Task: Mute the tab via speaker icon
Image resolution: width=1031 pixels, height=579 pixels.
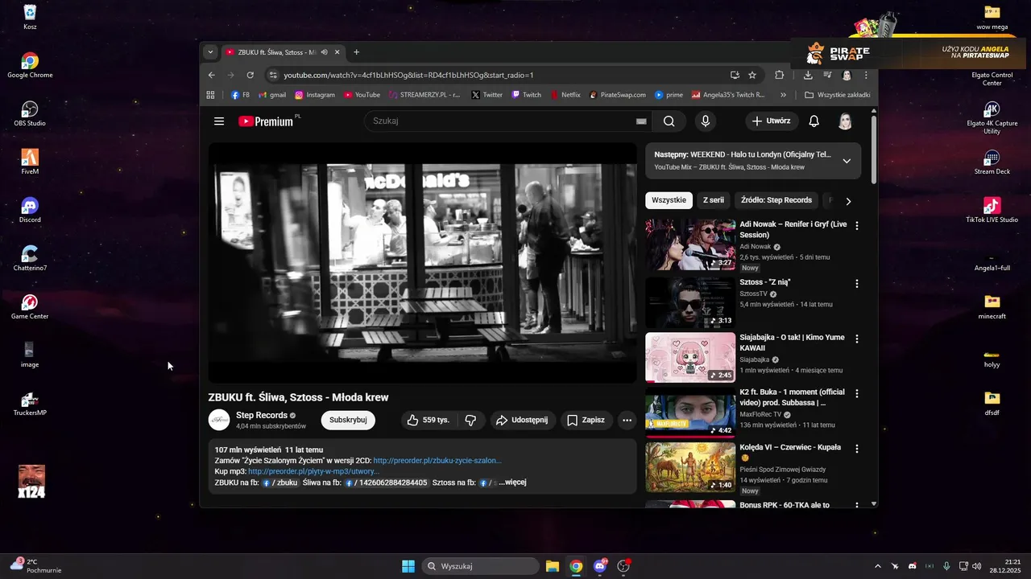Action: click(x=324, y=52)
